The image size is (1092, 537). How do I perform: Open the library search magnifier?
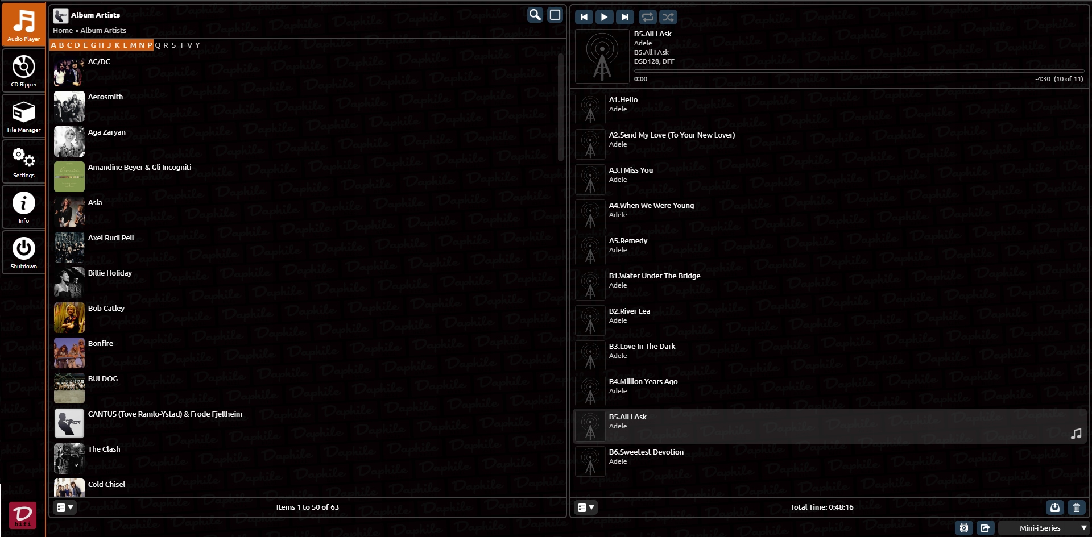click(535, 15)
